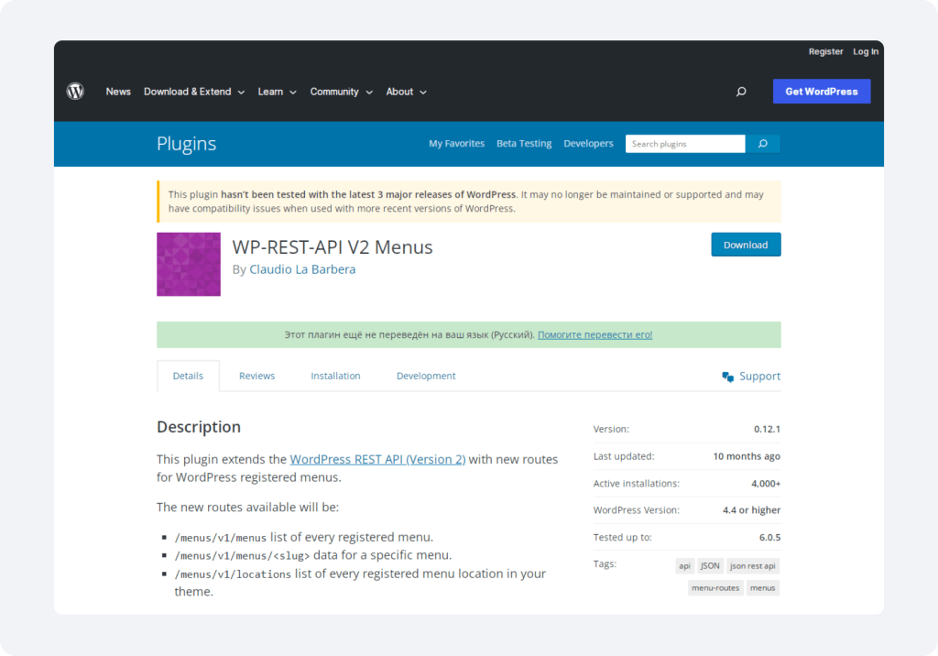Expand the Download & Extend menu
Viewport: 938px width, 656px height.
pyautogui.click(x=194, y=92)
